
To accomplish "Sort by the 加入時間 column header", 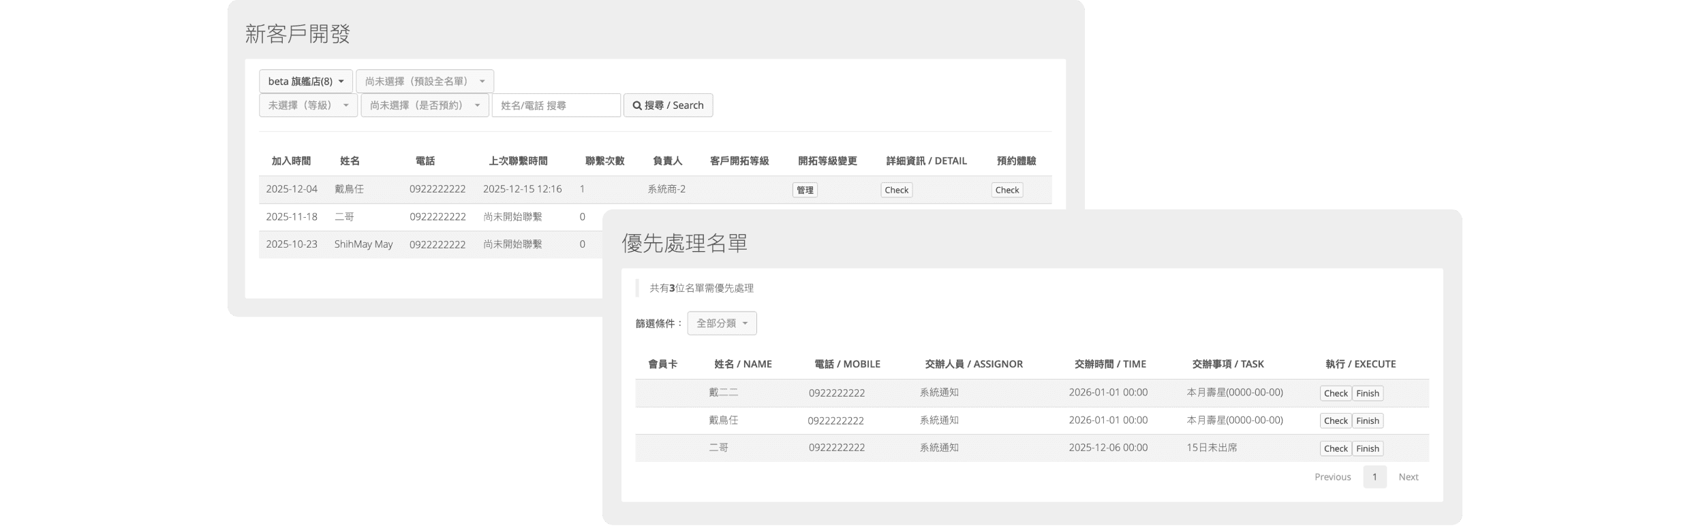I will click(291, 161).
